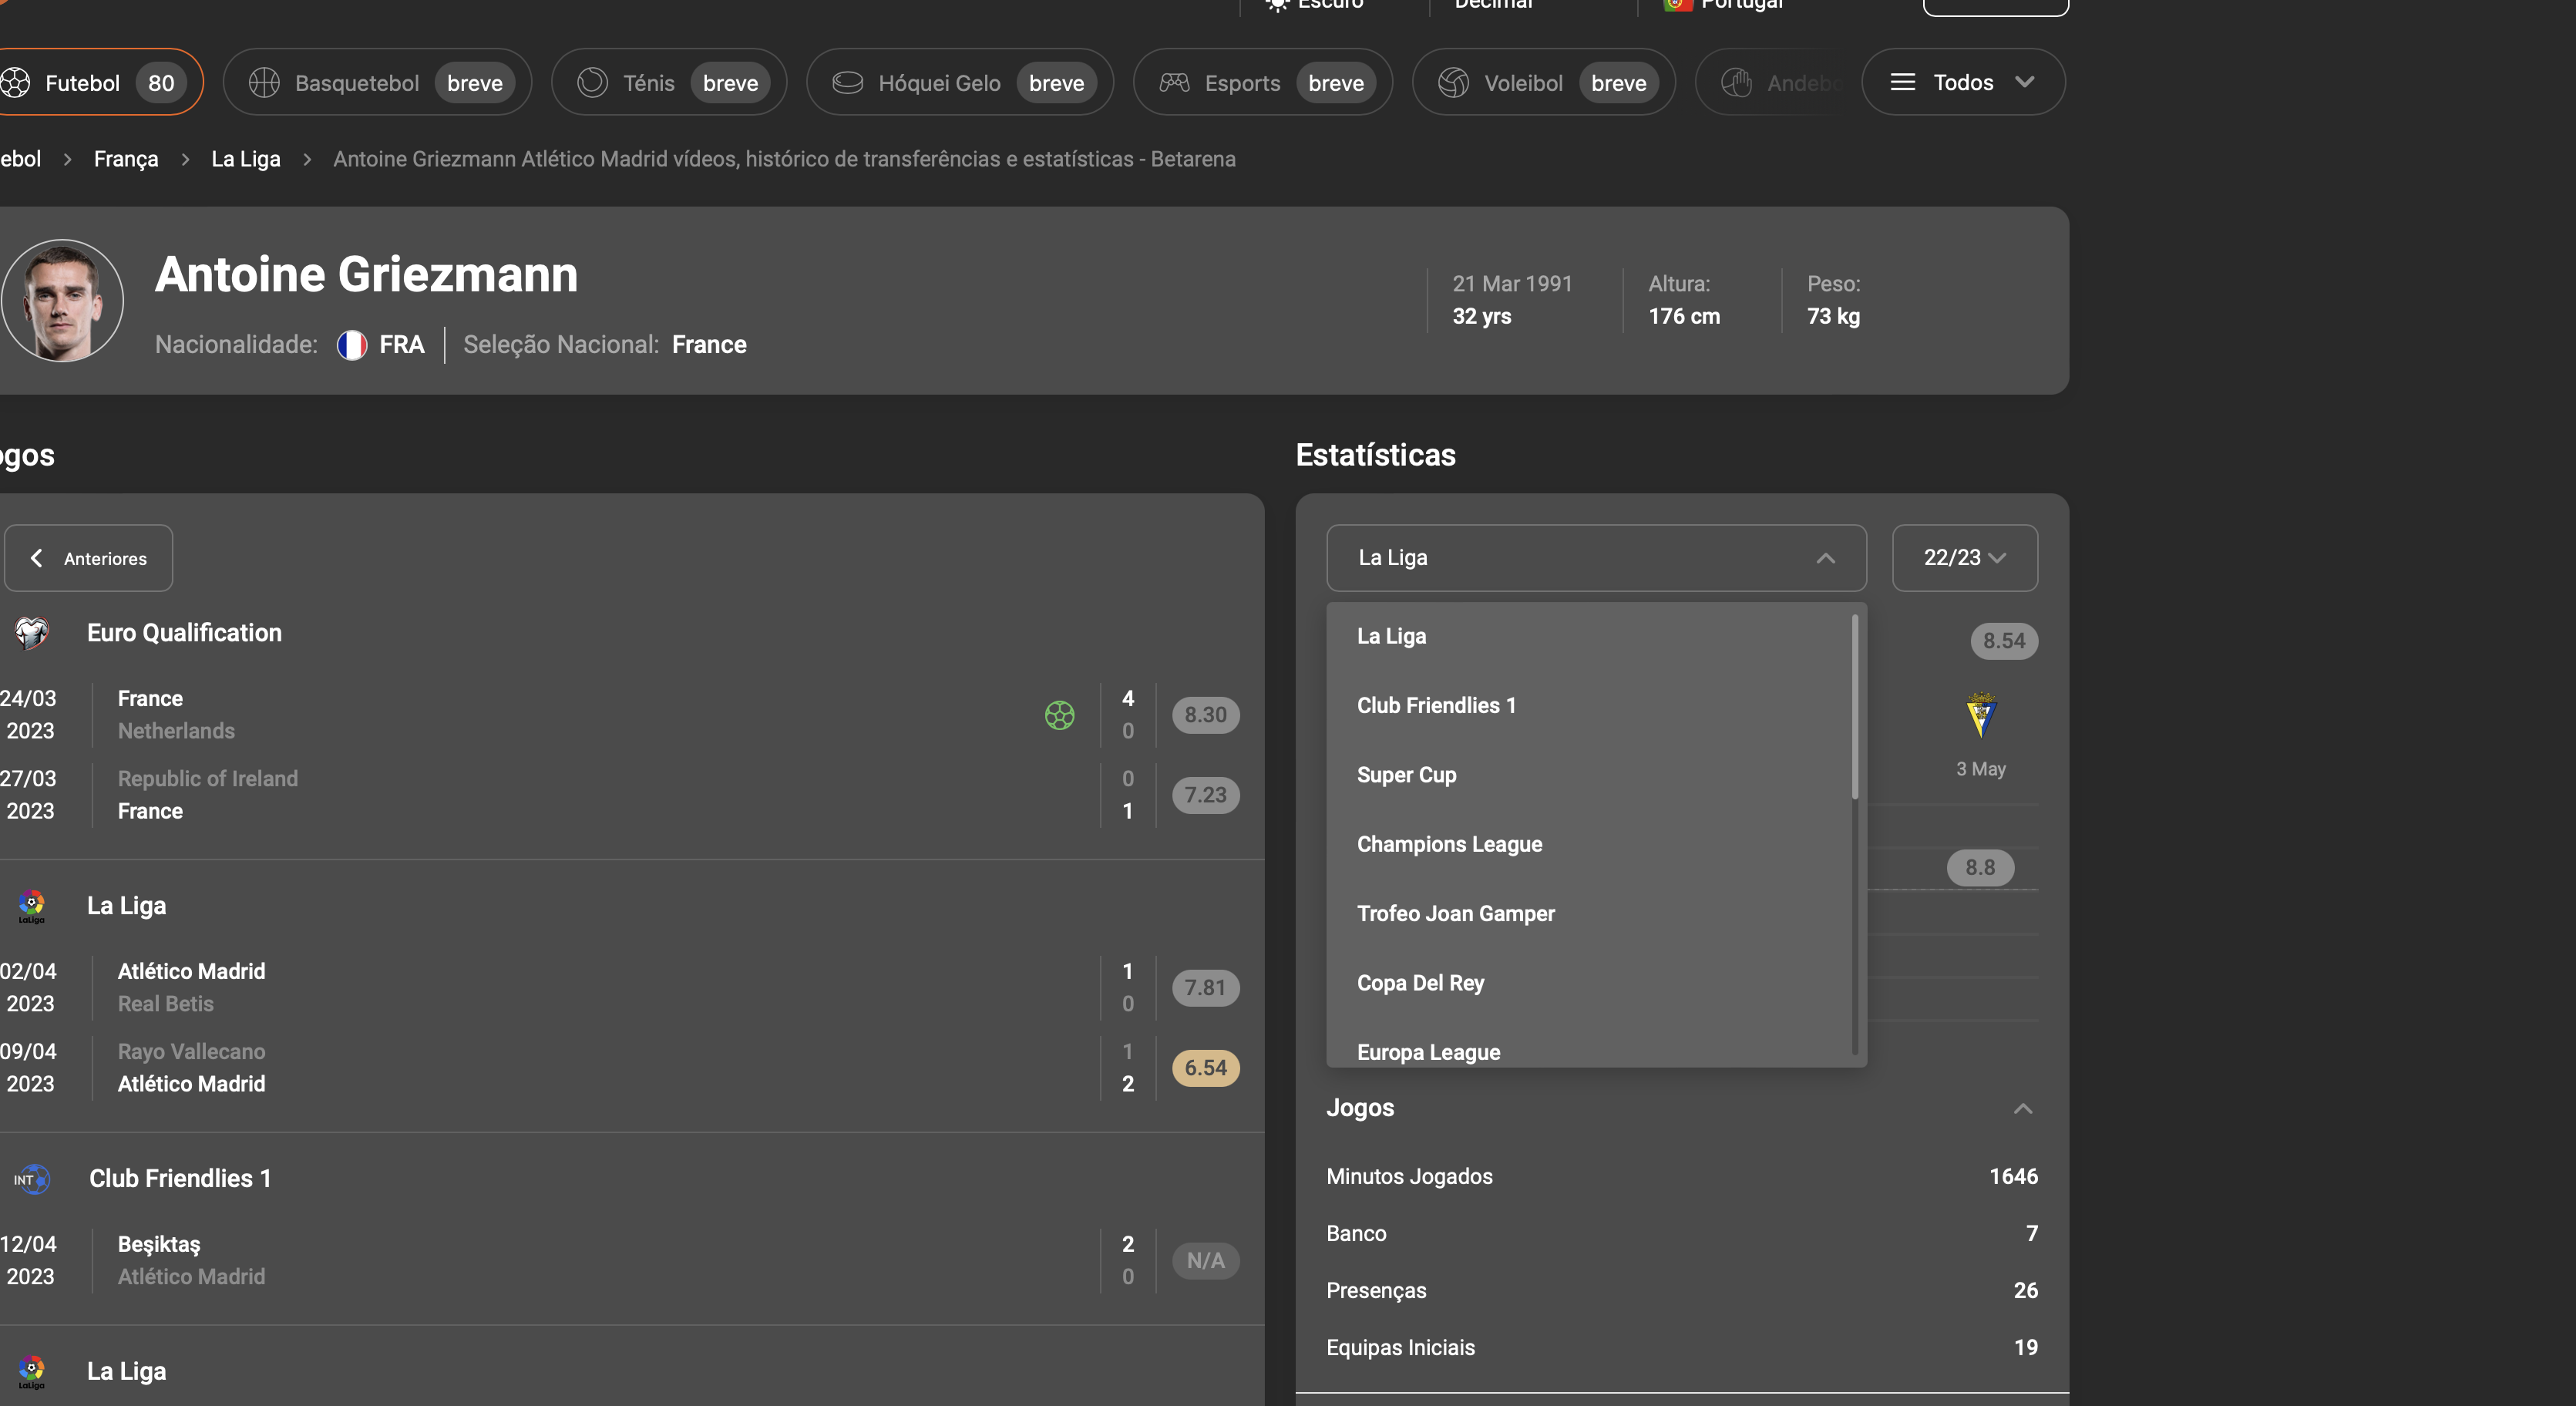2576x1406 pixels.
Task: Click the Voleibol volleyball icon
Action: point(1453,82)
